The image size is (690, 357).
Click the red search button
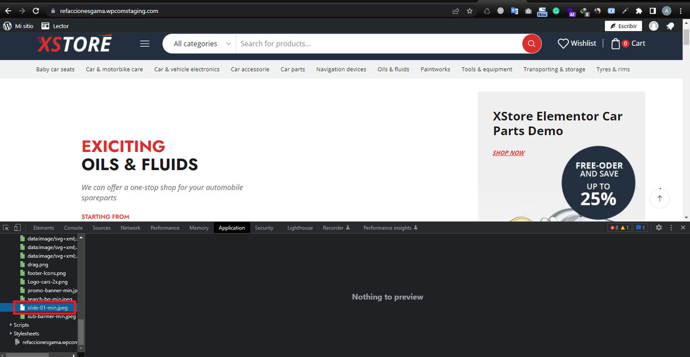pyautogui.click(x=532, y=44)
